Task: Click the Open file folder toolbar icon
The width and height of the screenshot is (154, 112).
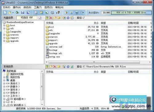Action: 10,13
